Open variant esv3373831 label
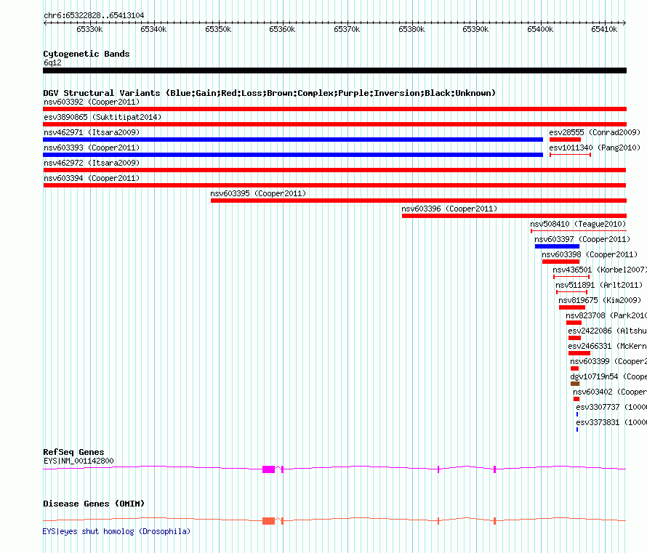647x553 pixels. point(611,422)
